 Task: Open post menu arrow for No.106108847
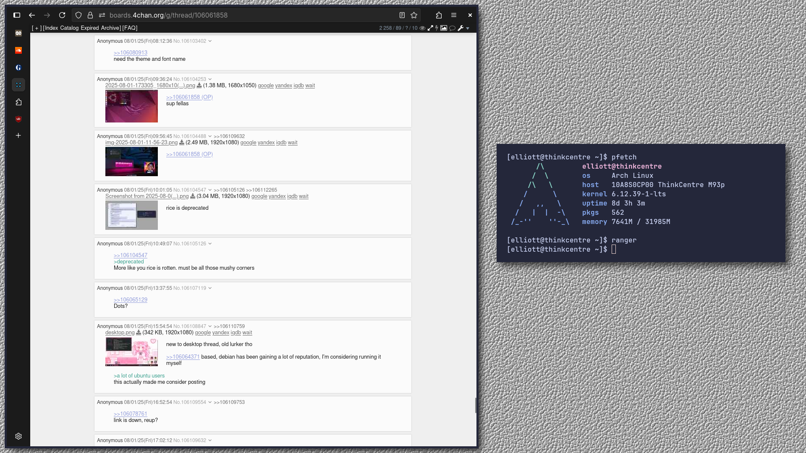(210, 326)
